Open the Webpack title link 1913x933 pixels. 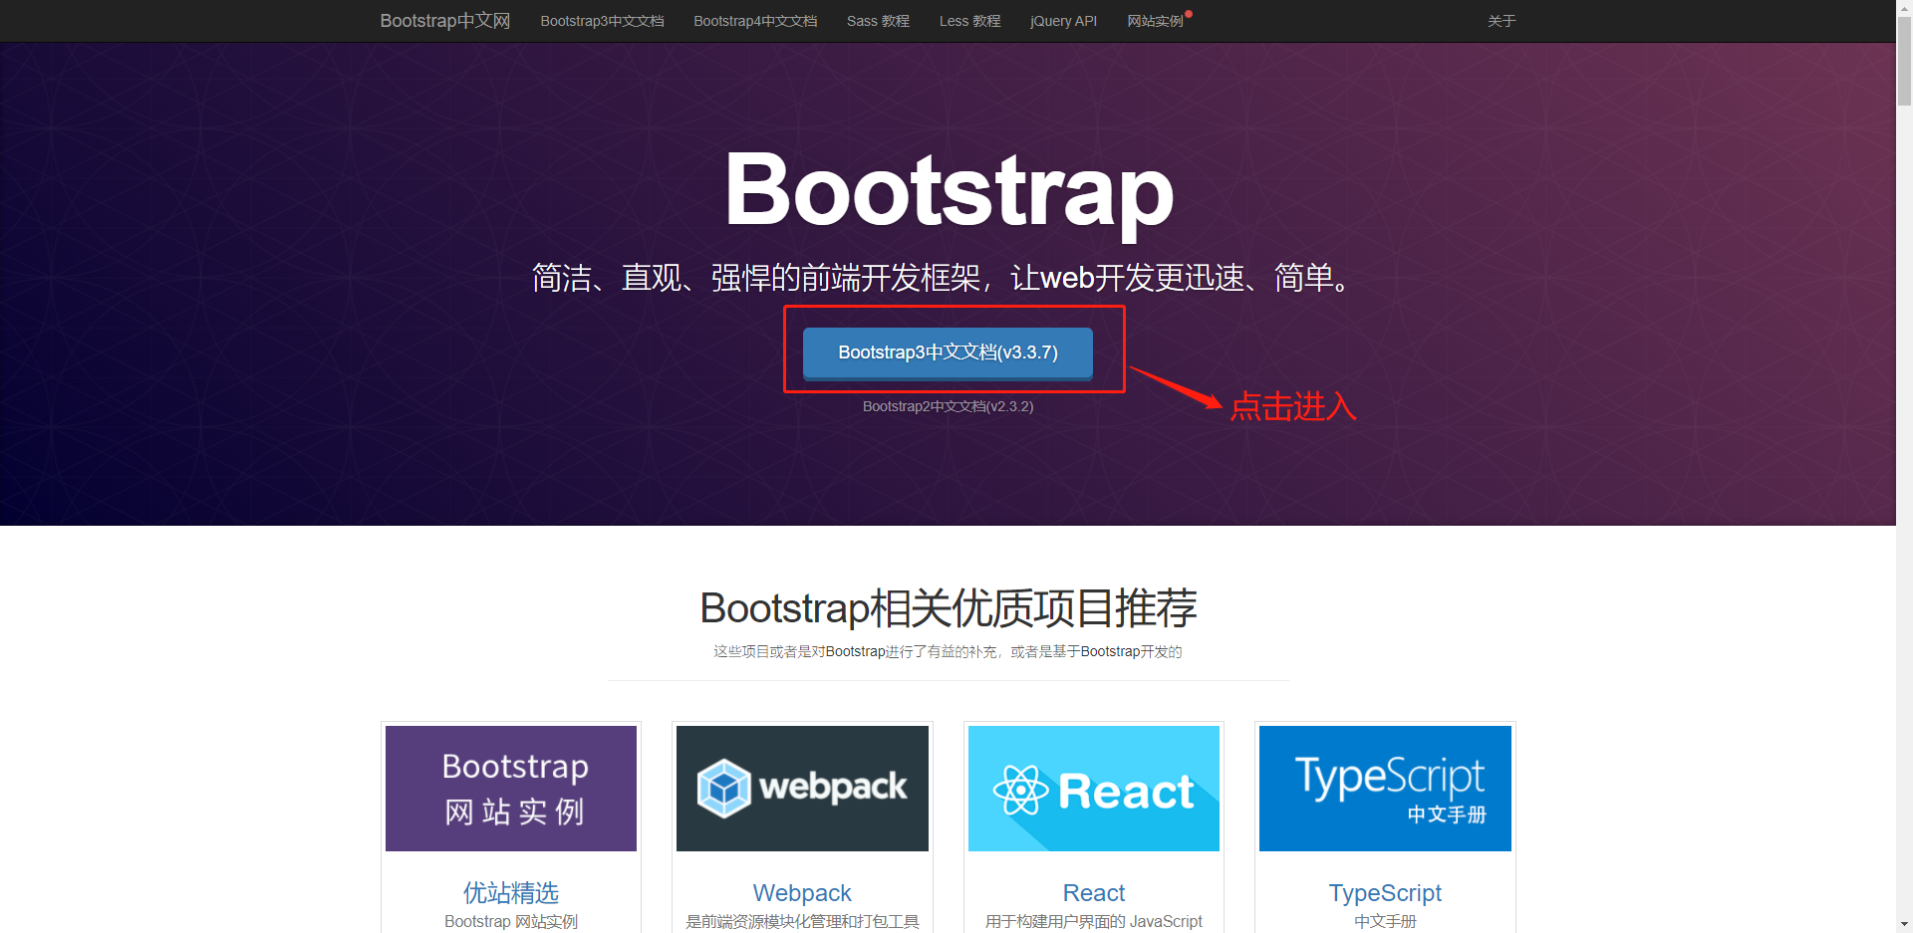(x=802, y=892)
